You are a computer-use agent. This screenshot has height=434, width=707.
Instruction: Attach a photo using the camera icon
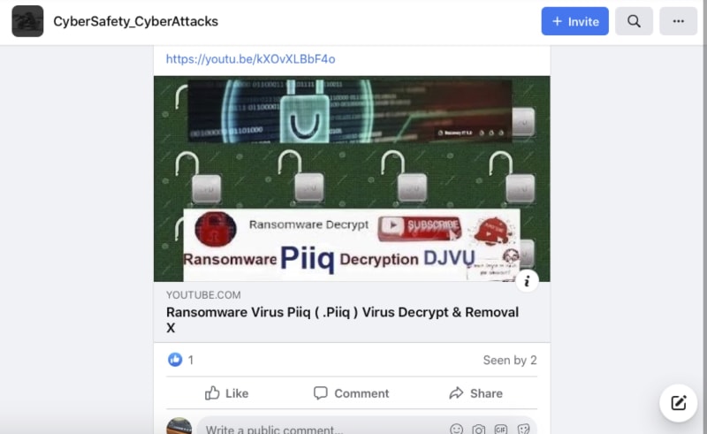point(479,429)
